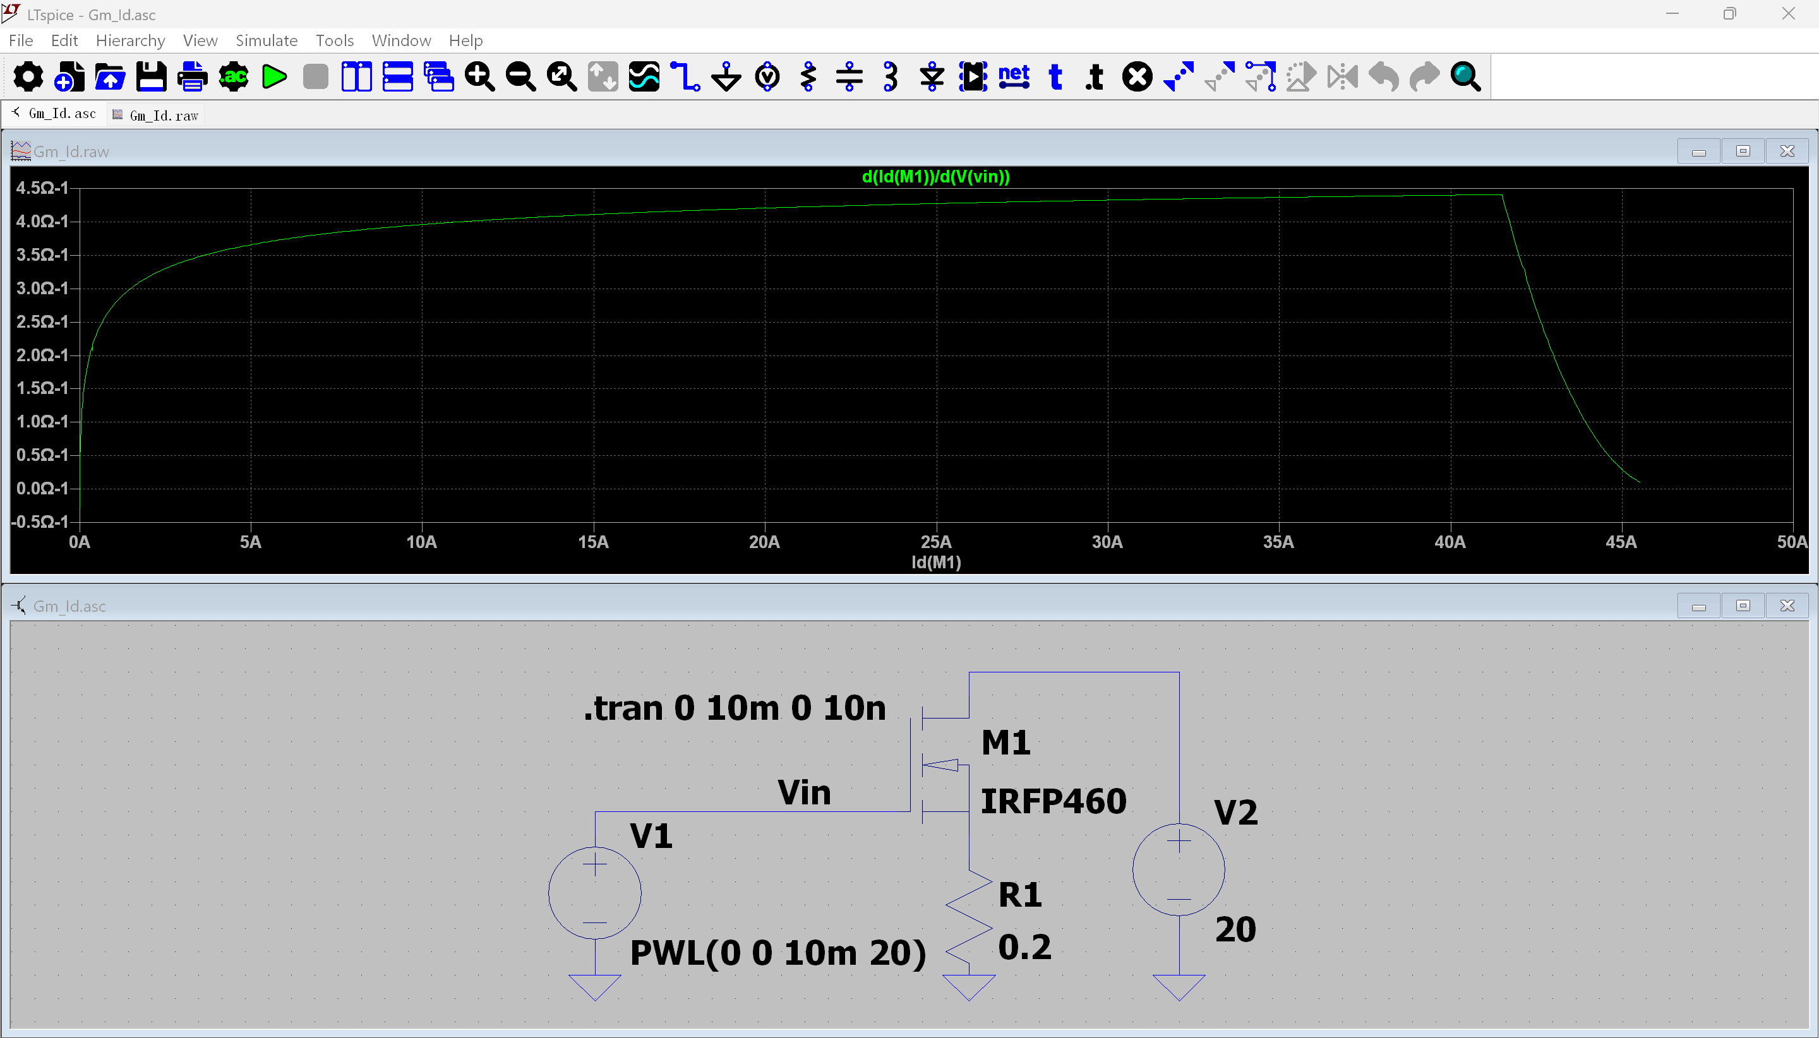Screen dimensions: 1819x1038
Task: Place a Resistor component icon
Action: coord(808,76)
